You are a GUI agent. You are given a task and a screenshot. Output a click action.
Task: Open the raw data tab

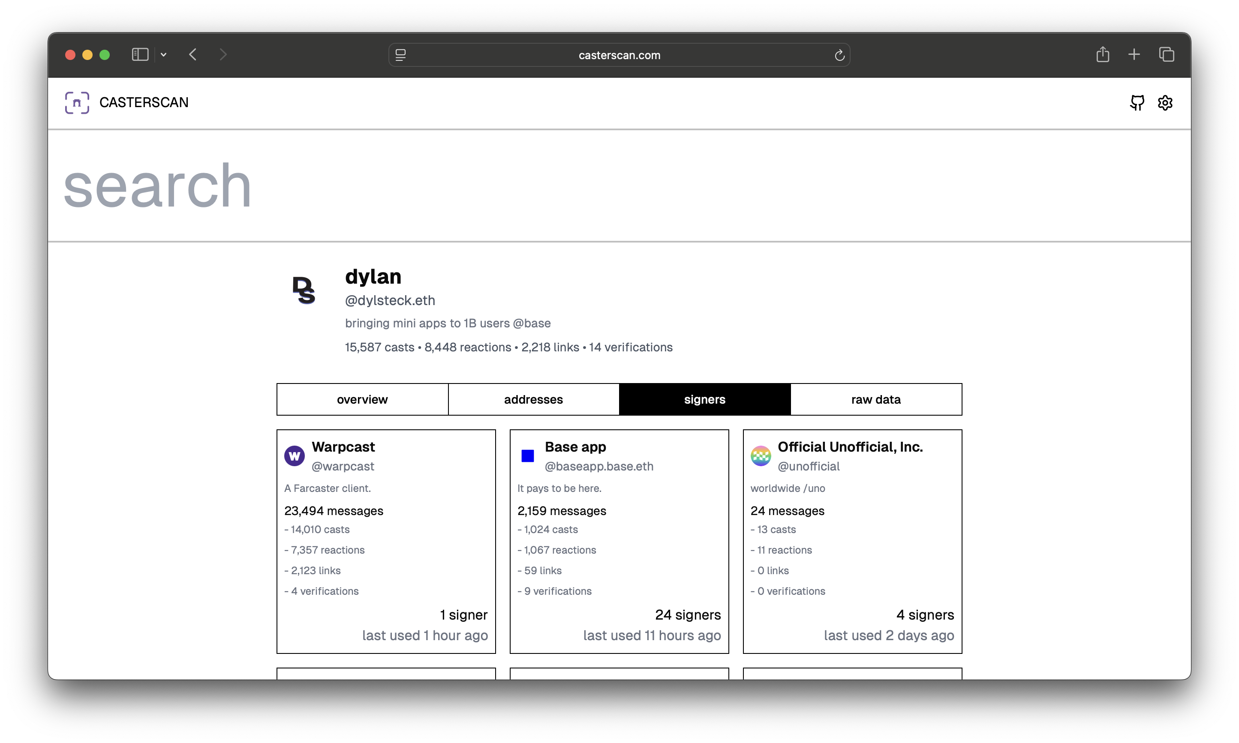(x=875, y=399)
